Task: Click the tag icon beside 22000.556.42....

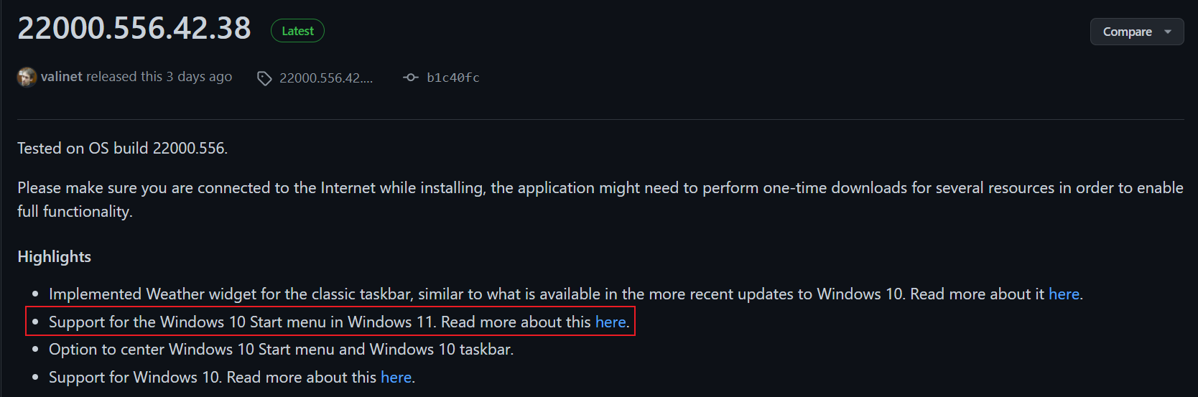Action: coord(264,78)
